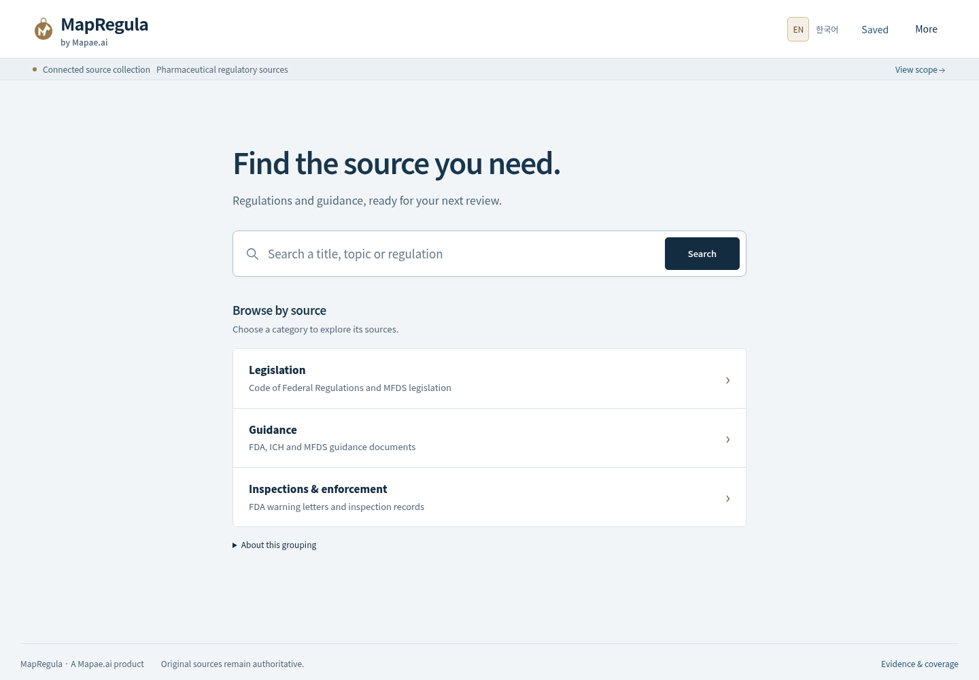Switch language to Korean 한국어
Screen dimensions: 979x680
[827, 29]
